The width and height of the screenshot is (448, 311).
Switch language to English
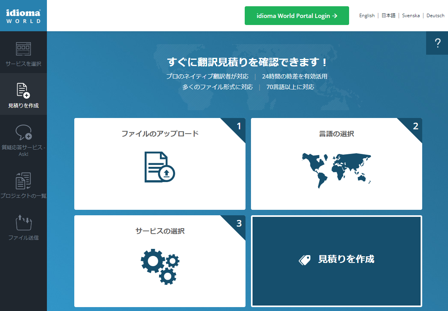coord(367,16)
